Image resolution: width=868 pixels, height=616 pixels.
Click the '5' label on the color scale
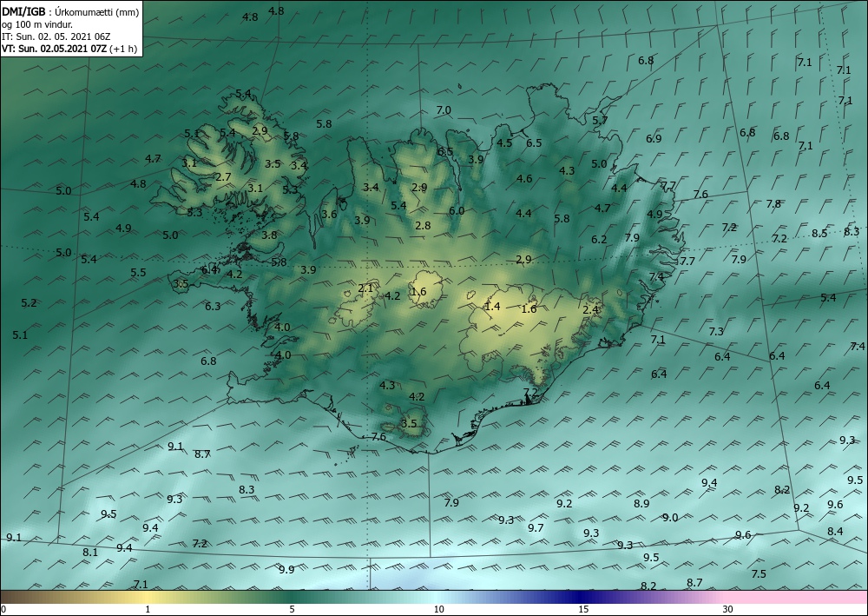pyautogui.click(x=292, y=609)
